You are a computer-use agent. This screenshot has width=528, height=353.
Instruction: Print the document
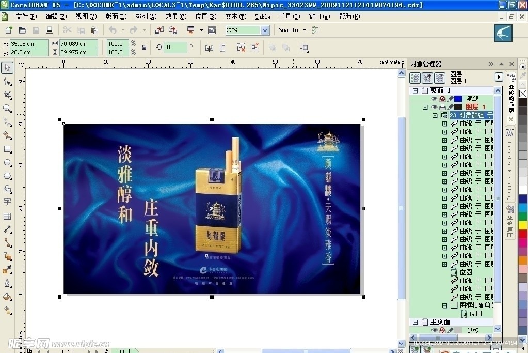pos(50,30)
